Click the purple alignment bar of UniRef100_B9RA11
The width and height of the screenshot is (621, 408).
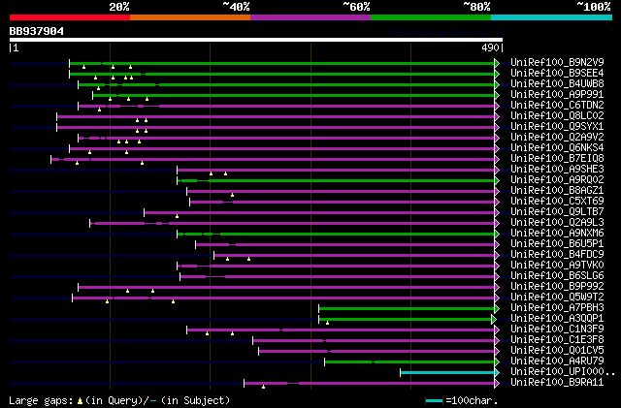coord(370,384)
